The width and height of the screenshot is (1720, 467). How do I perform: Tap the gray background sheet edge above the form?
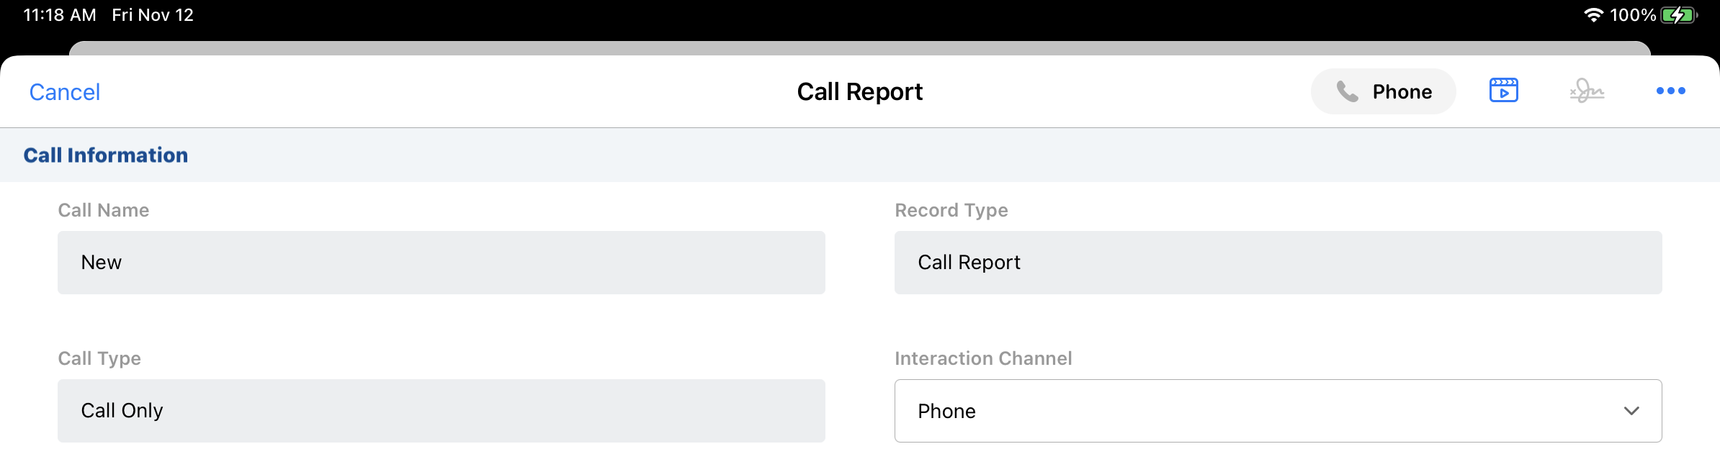point(859,48)
